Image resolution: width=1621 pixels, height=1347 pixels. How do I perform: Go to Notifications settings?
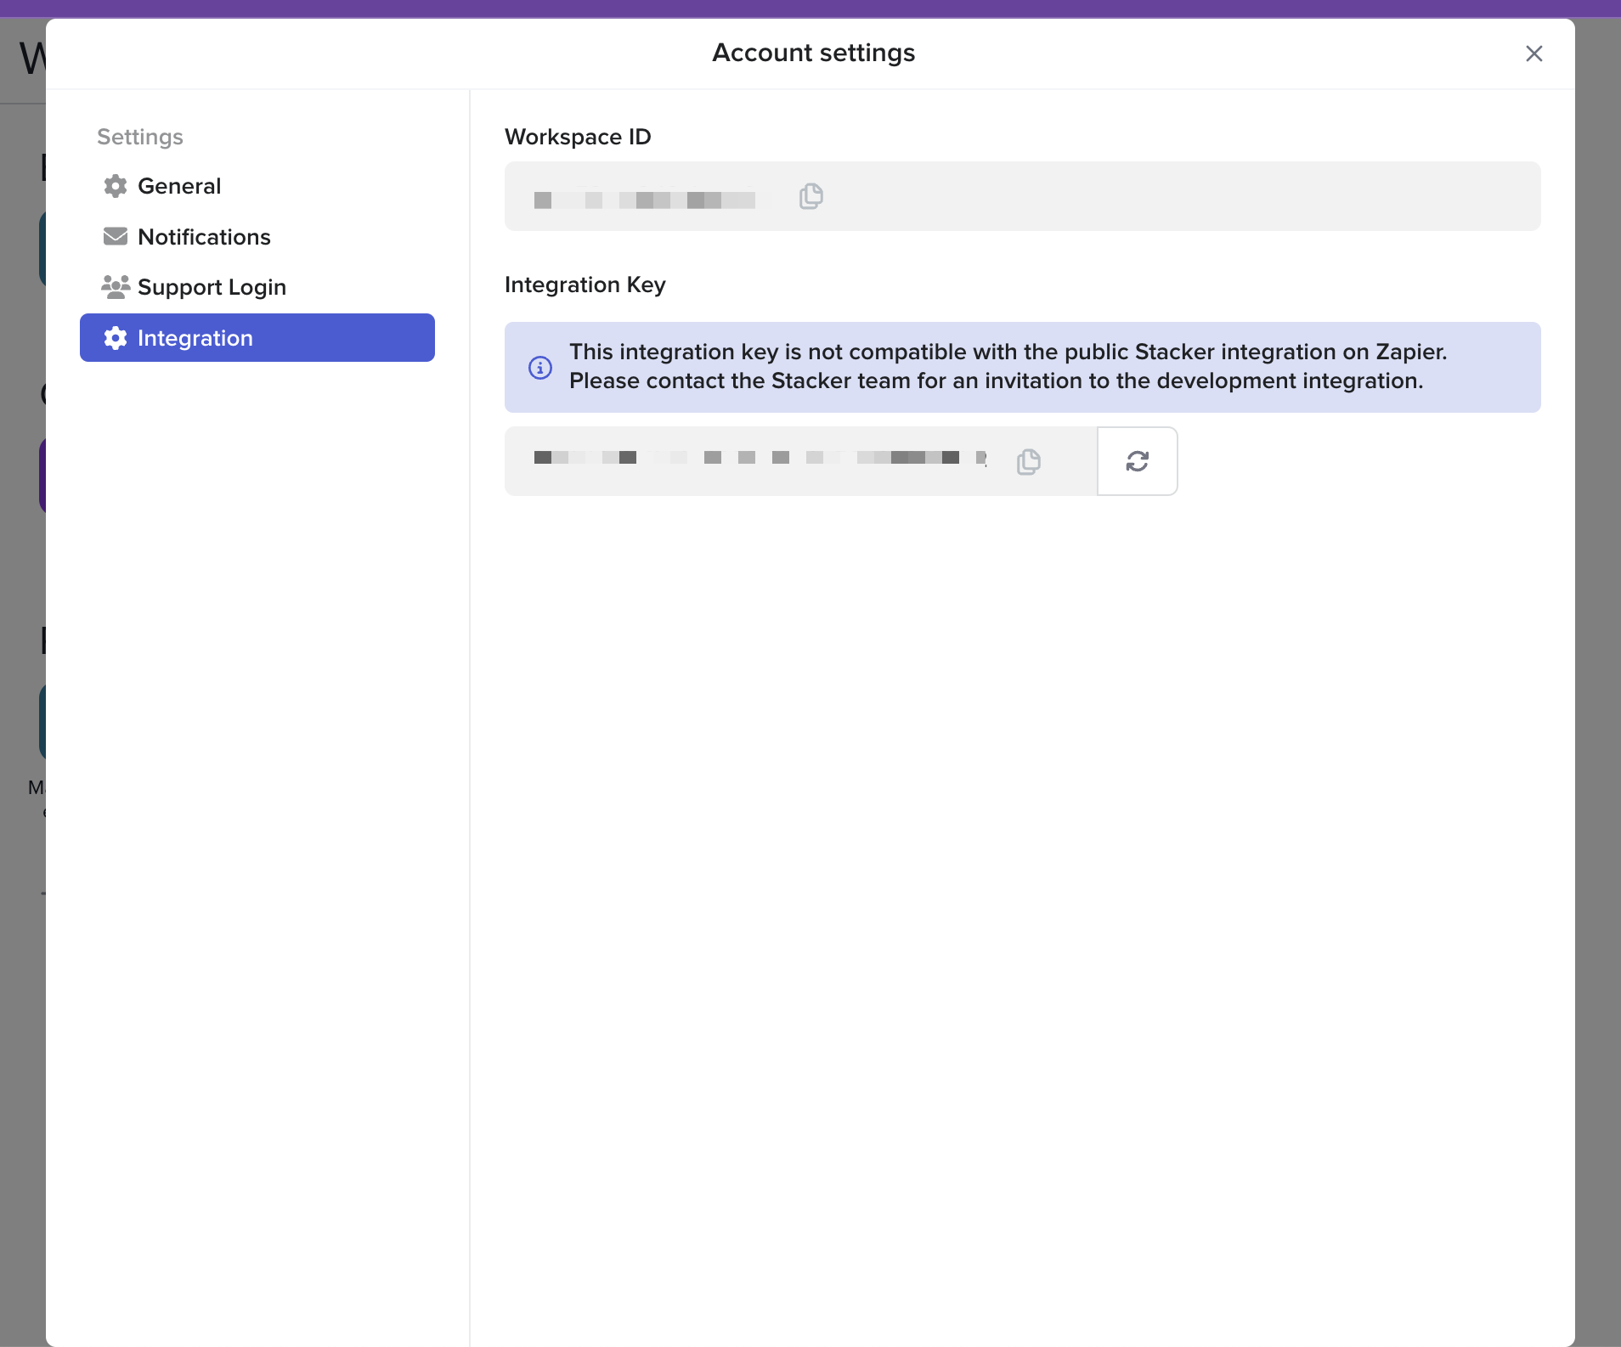click(x=204, y=237)
